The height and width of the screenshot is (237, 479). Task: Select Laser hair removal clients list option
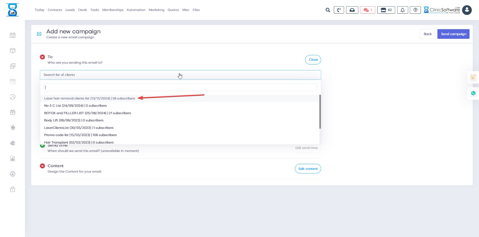[90, 99]
